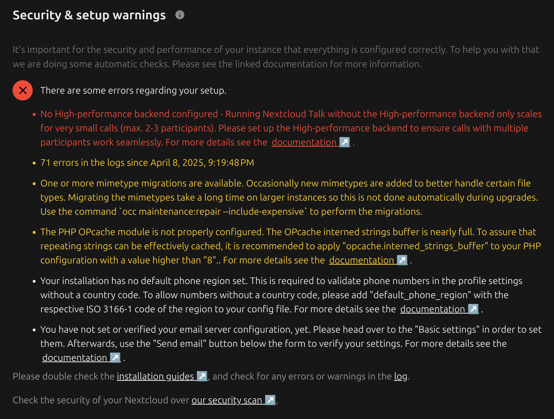Open documentation link in the OPcache warning
This screenshot has height=419, width=554.
[x=361, y=260]
